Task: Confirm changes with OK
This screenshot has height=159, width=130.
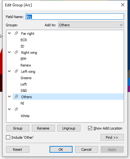Action: [61, 149]
